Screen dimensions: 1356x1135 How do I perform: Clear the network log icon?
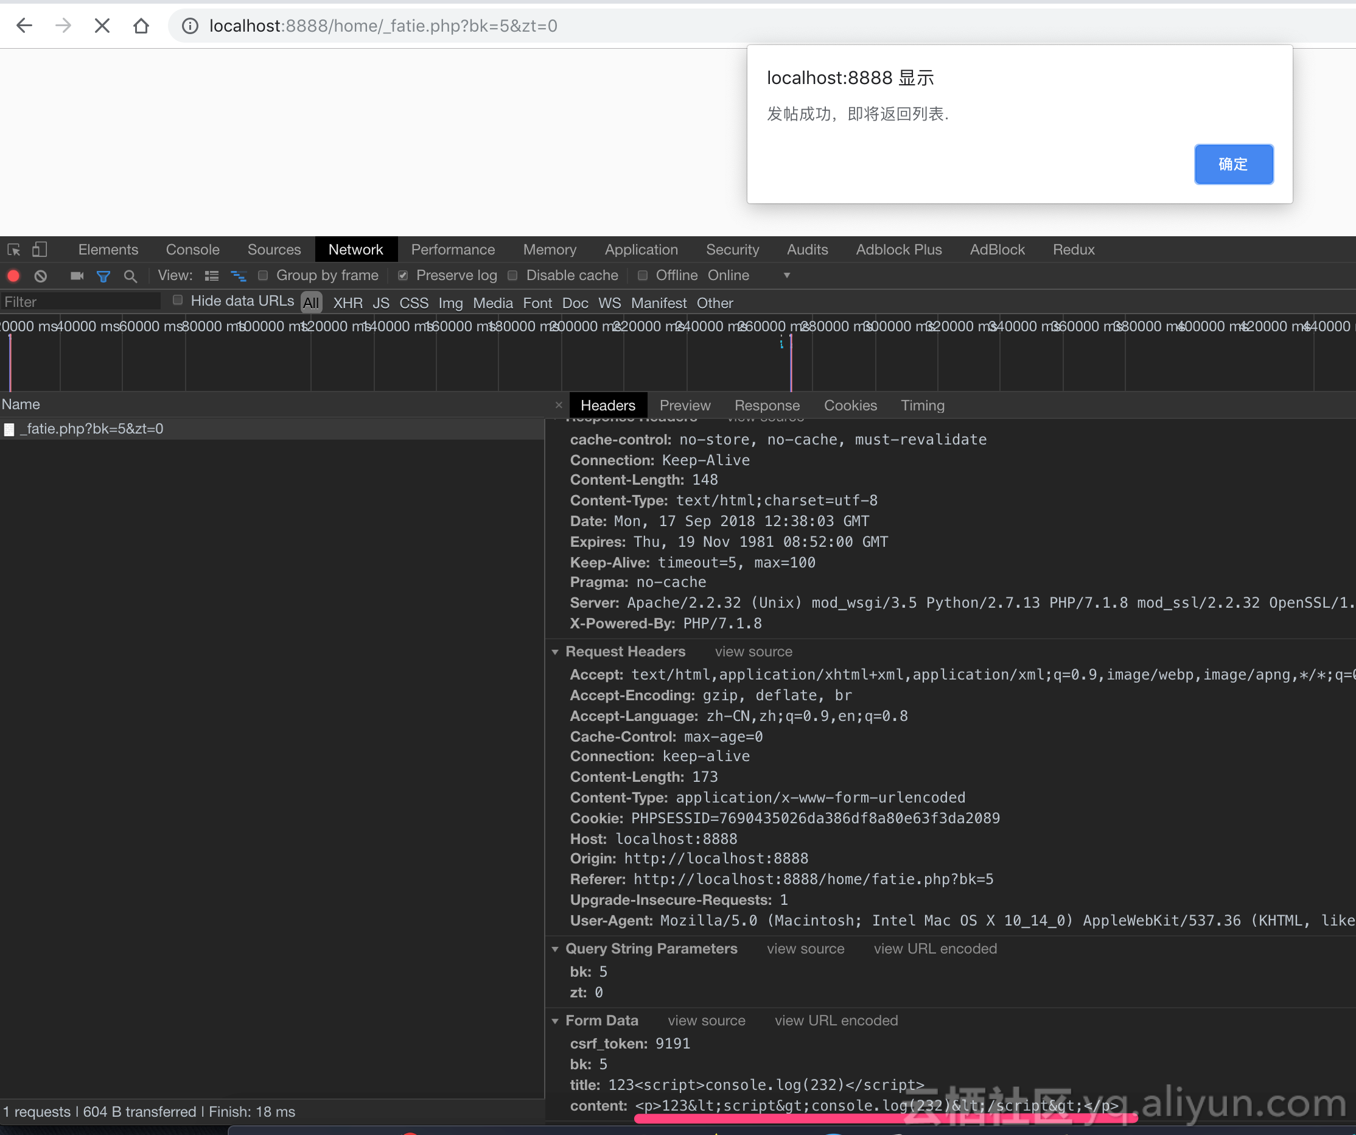(41, 276)
